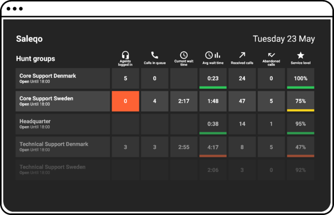This screenshot has width=334, height=215.
Task: Click the phone Calls in queue icon
Action: (154, 55)
